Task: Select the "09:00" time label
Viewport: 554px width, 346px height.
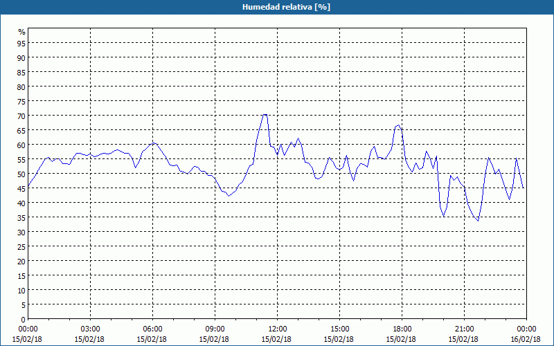Action: click(215, 329)
